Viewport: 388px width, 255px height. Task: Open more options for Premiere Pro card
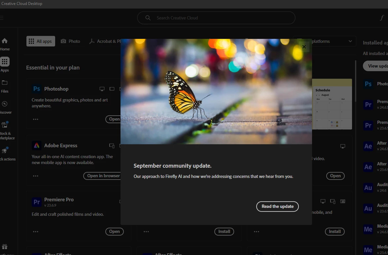[36, 232]
